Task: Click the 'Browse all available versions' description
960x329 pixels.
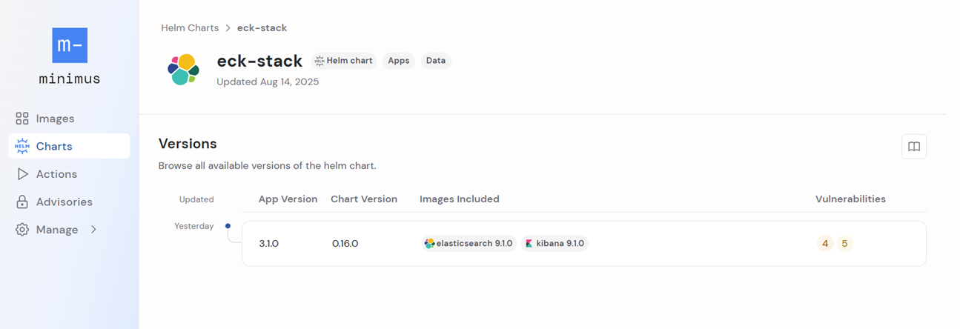Action: tap(268, 166)
